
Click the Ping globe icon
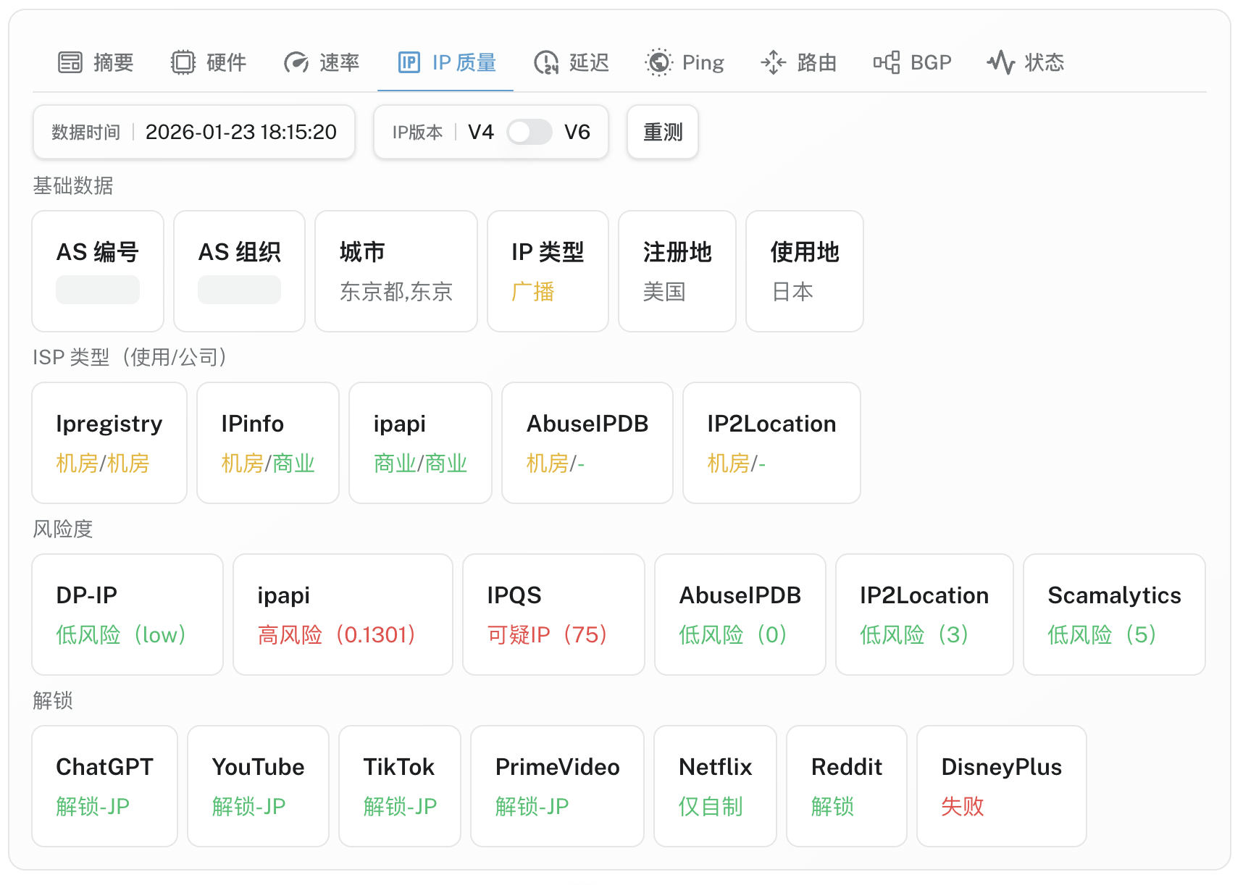pos(658,63)
